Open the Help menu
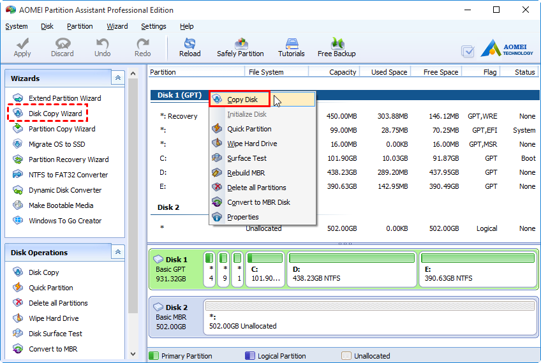This screenshot has height=363, width=541. [x=187, y=26]
